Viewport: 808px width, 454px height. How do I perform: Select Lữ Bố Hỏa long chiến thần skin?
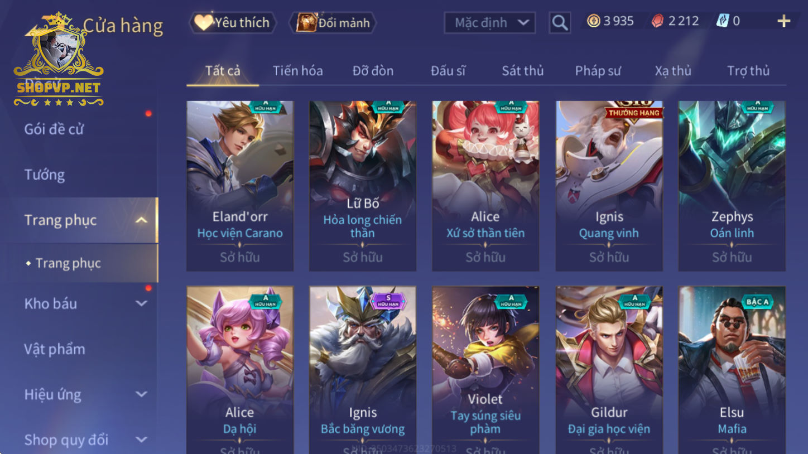click(x=363, y=186)
